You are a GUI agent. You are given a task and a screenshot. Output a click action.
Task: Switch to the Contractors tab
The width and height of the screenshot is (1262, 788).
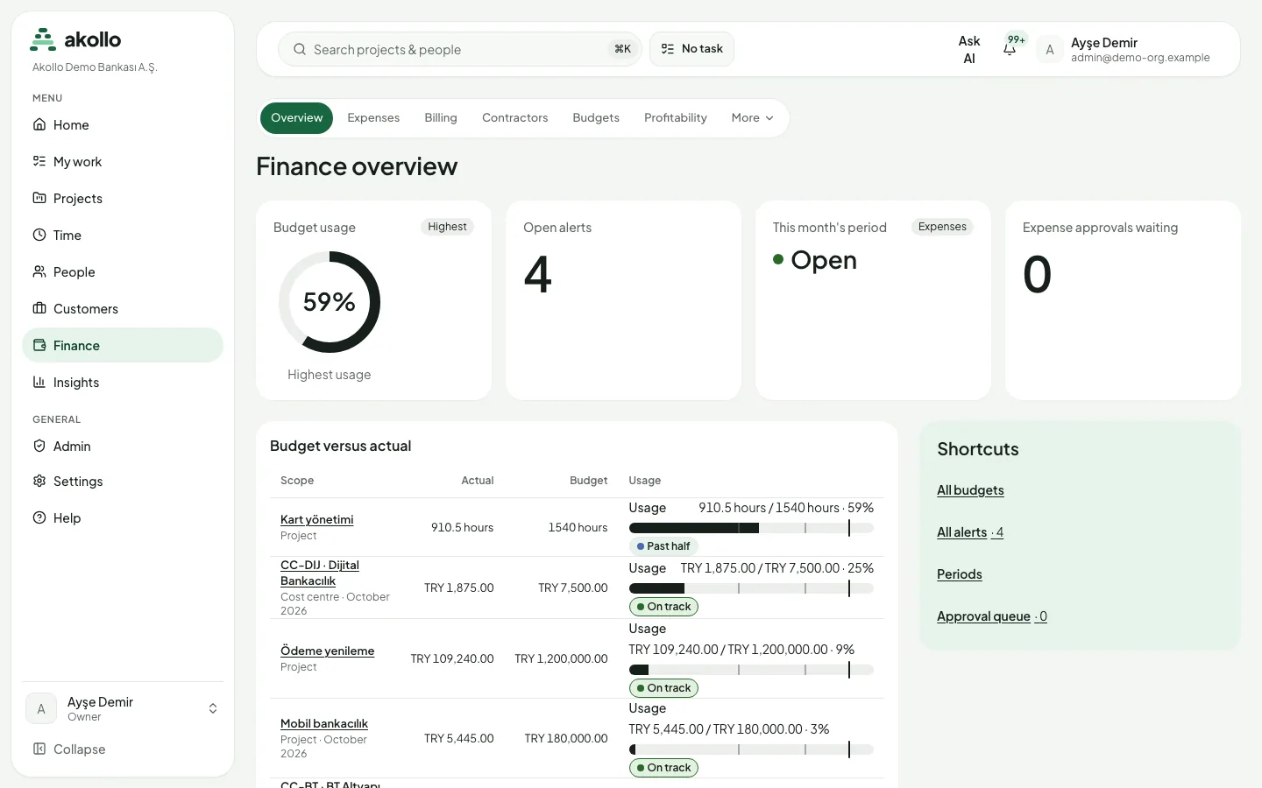point(515,118)
